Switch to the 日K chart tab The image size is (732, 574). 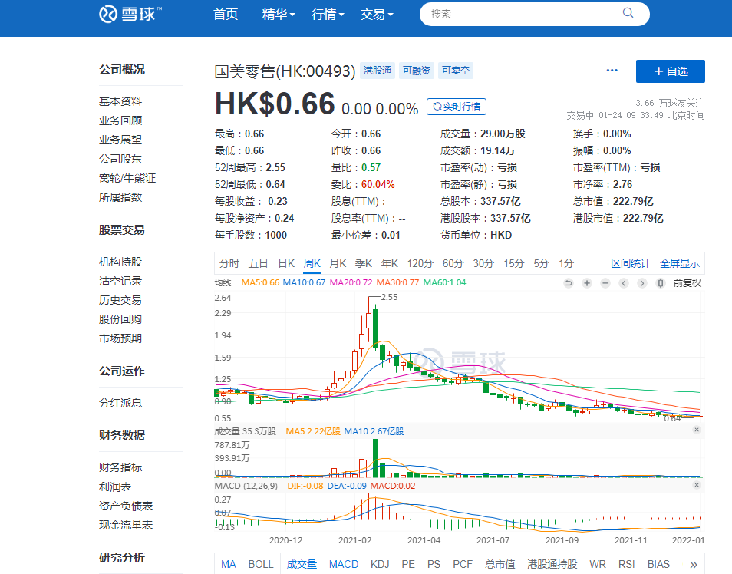pos(286,262)
